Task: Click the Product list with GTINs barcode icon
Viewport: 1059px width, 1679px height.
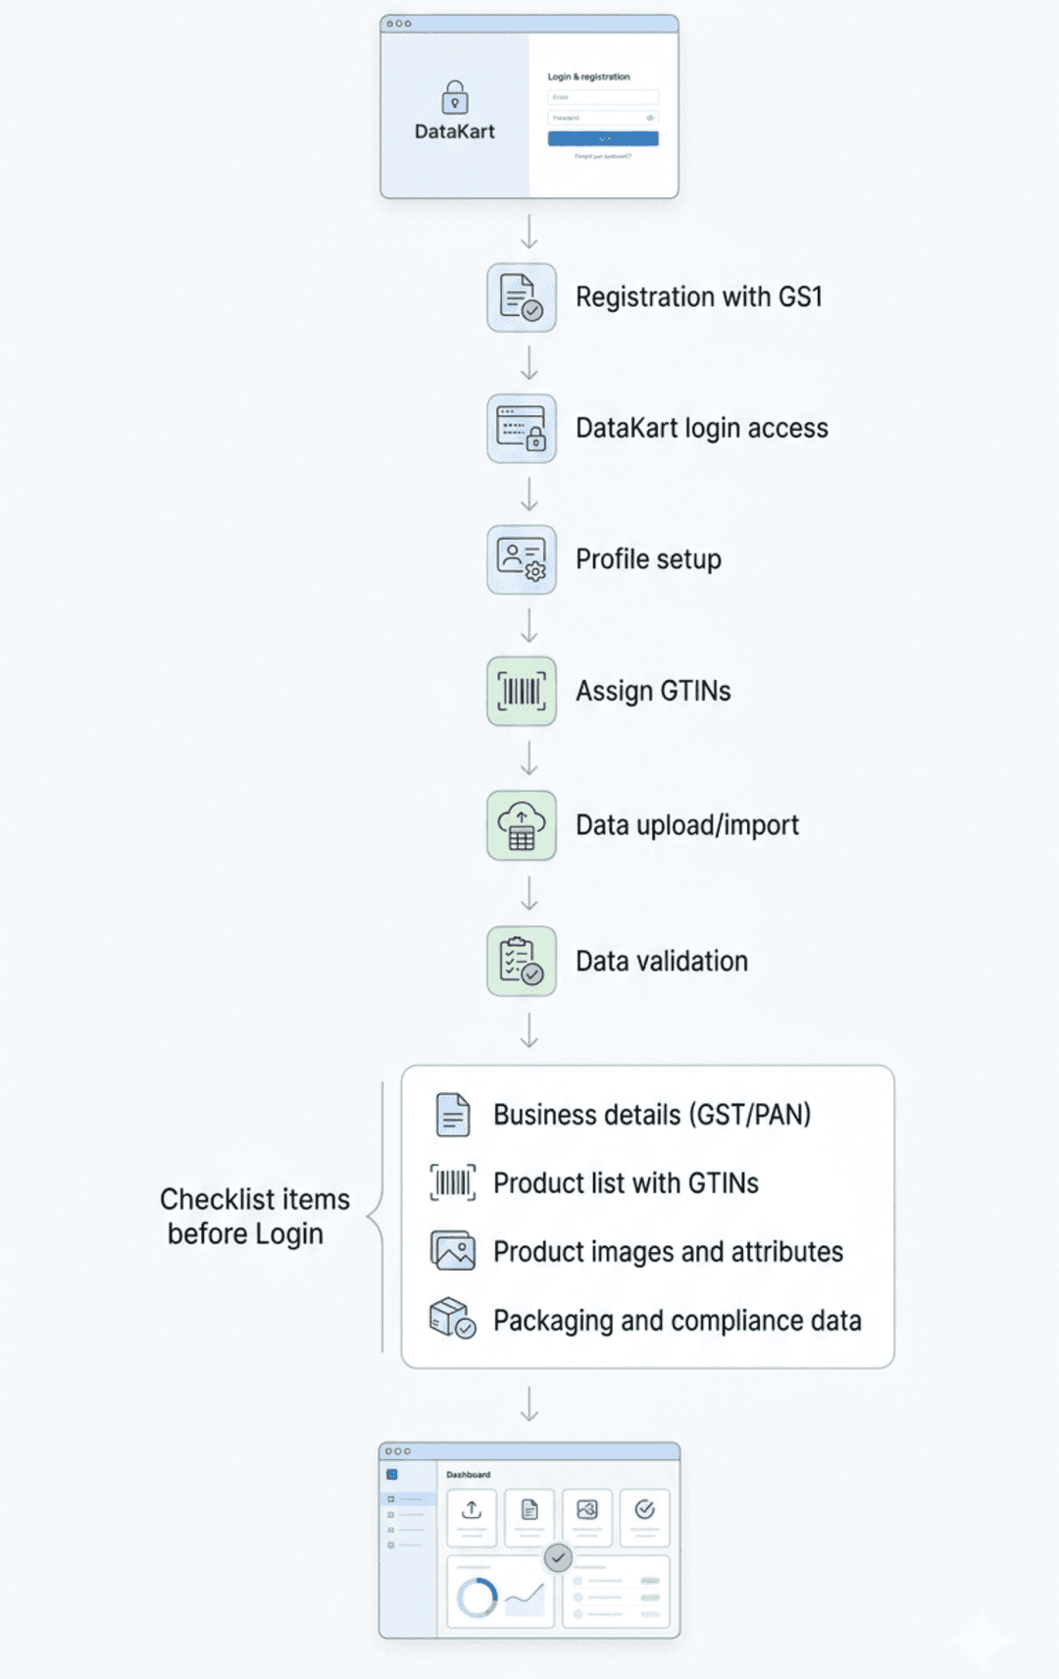Action: point(452,1182)
